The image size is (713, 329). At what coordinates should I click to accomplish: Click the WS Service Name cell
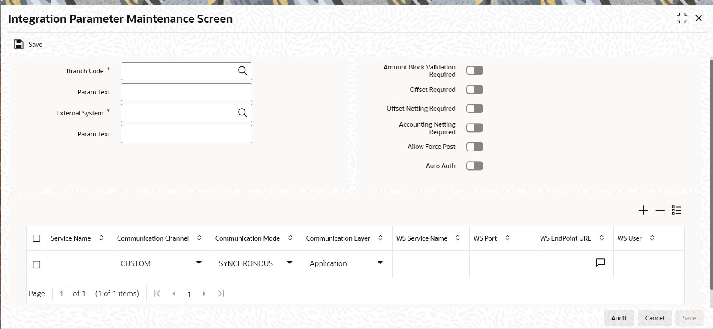(x=431, y=264)
